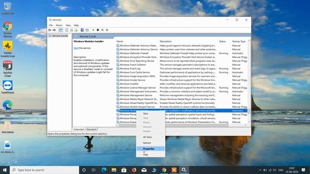
Task: Click horizontal scrollbar right arrow in list
Action: click(246, 125)
